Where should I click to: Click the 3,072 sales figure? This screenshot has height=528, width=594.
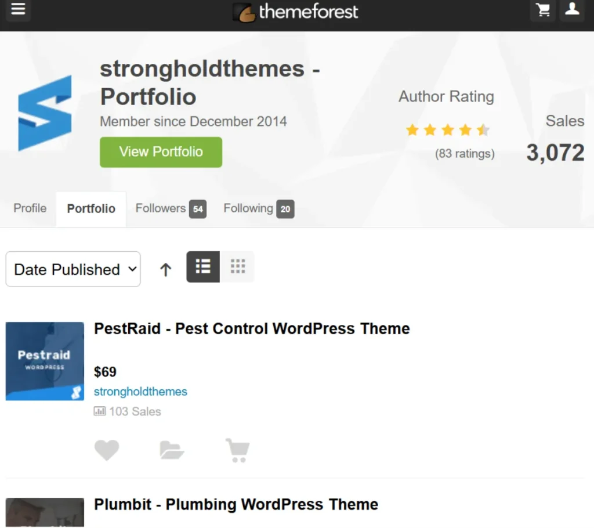[555, 153]
